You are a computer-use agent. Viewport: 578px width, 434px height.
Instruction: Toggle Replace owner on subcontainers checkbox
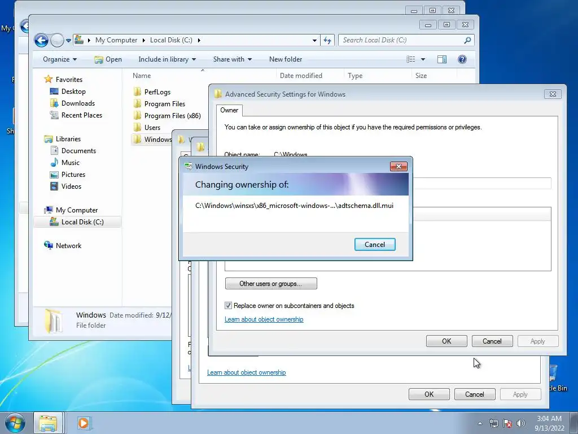tap(228, 306)
